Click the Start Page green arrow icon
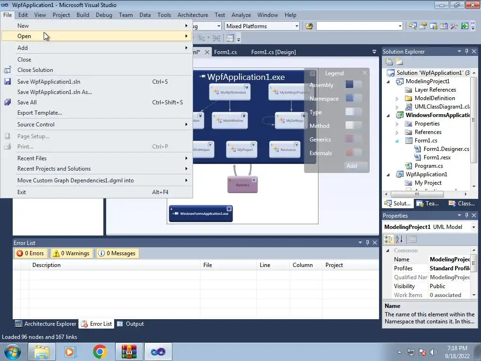Screen dimensions: 481x361 point(465,26)
